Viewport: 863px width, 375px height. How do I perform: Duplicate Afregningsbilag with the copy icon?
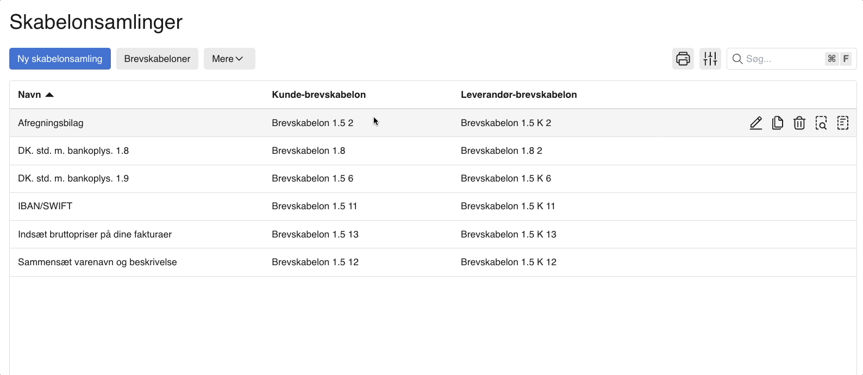pos(778,123)
